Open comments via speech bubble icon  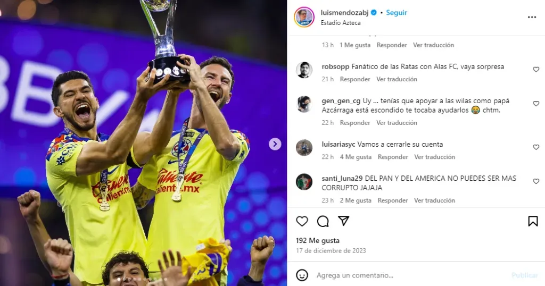[x=323, y=221]
